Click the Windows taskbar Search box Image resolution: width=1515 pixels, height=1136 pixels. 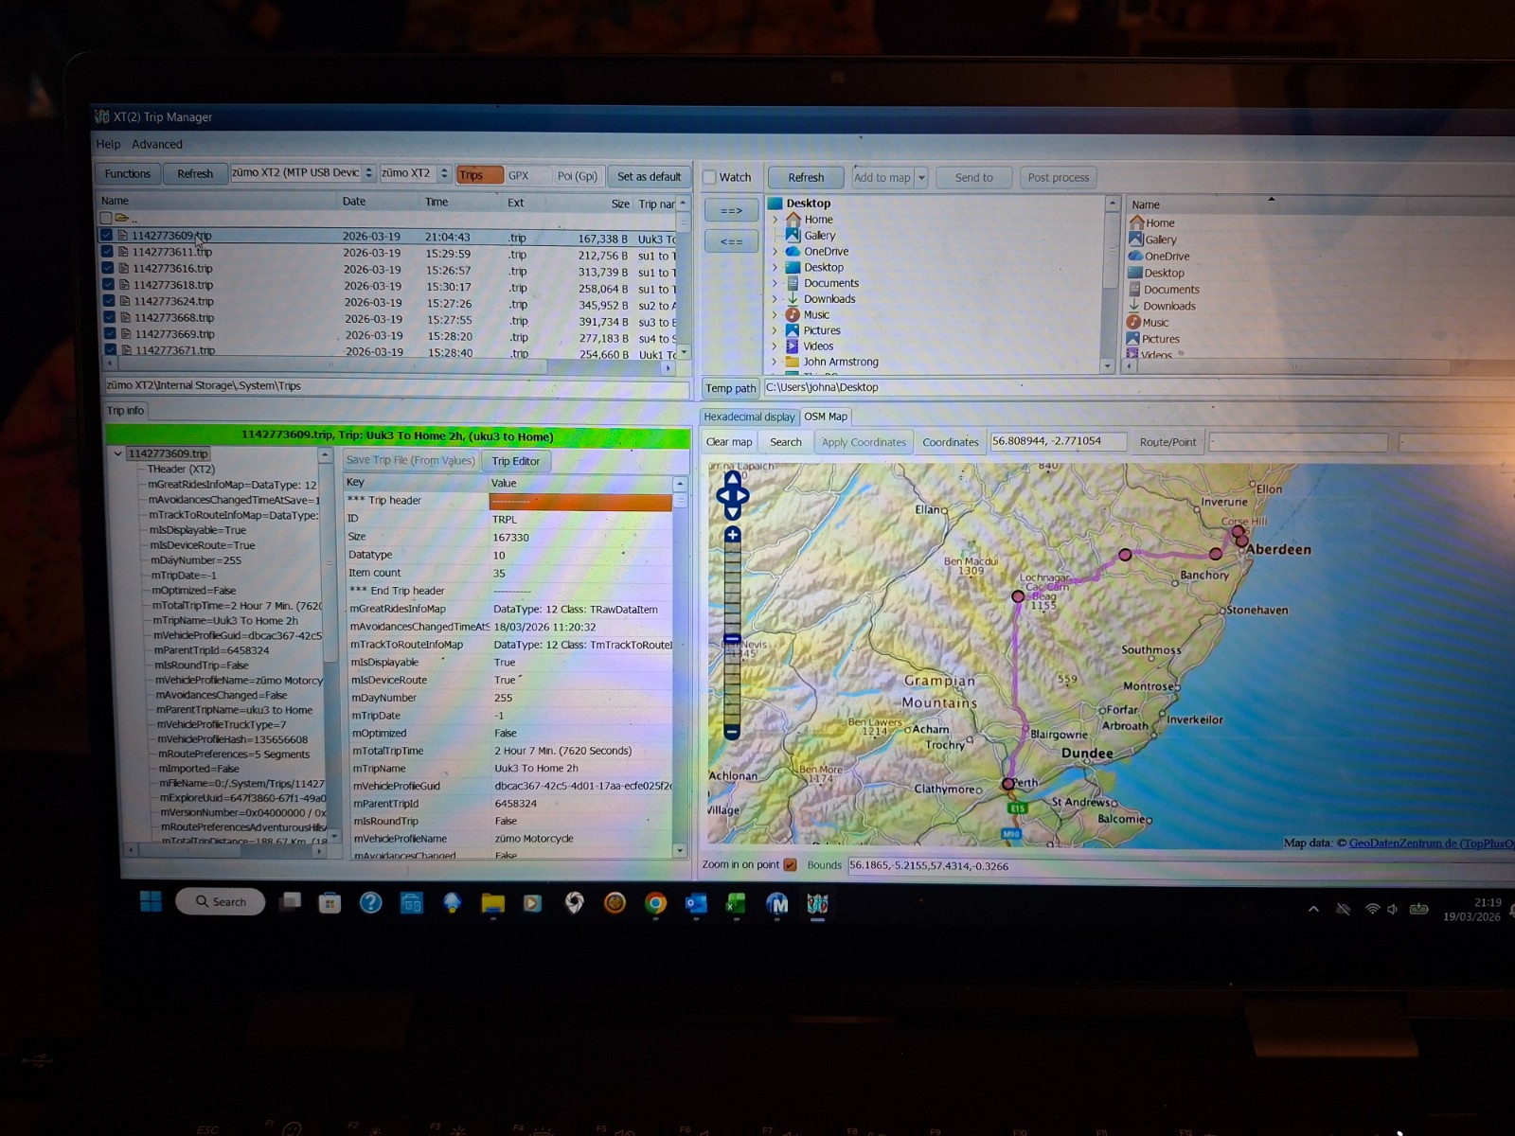pyautogui.click(x=220, y=901)
